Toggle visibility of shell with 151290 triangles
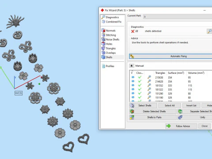 (x=133, y=93)
